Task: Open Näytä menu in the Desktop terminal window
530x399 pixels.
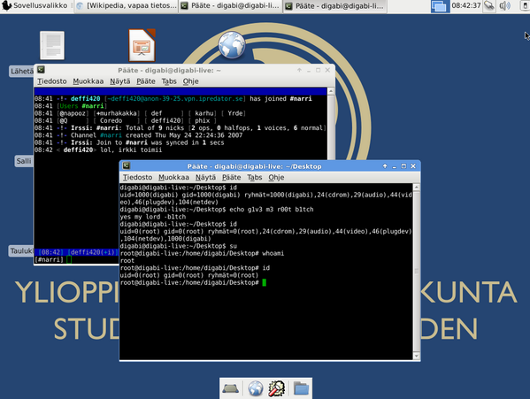Action: coord(205,177)
